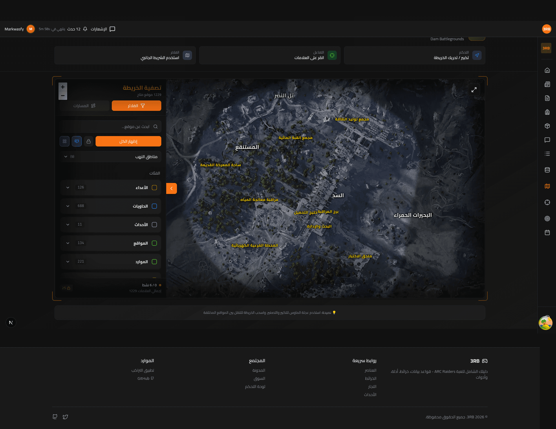Open the المدونة footer link
The height and width of the screenshot is (429, 556).
pyautogui.click(x=259, y=370)
